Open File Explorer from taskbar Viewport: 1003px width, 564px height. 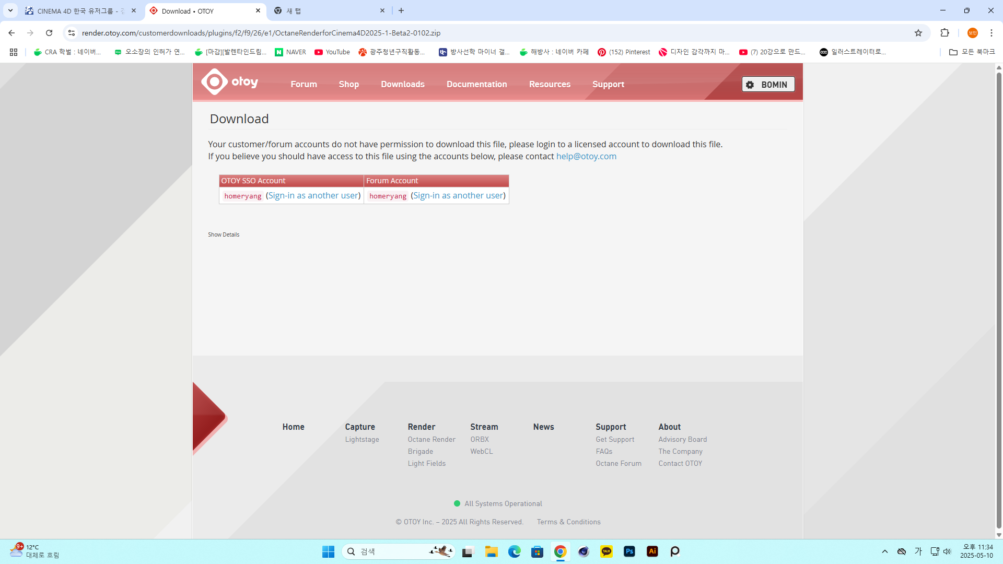click(x=491, y=551)
